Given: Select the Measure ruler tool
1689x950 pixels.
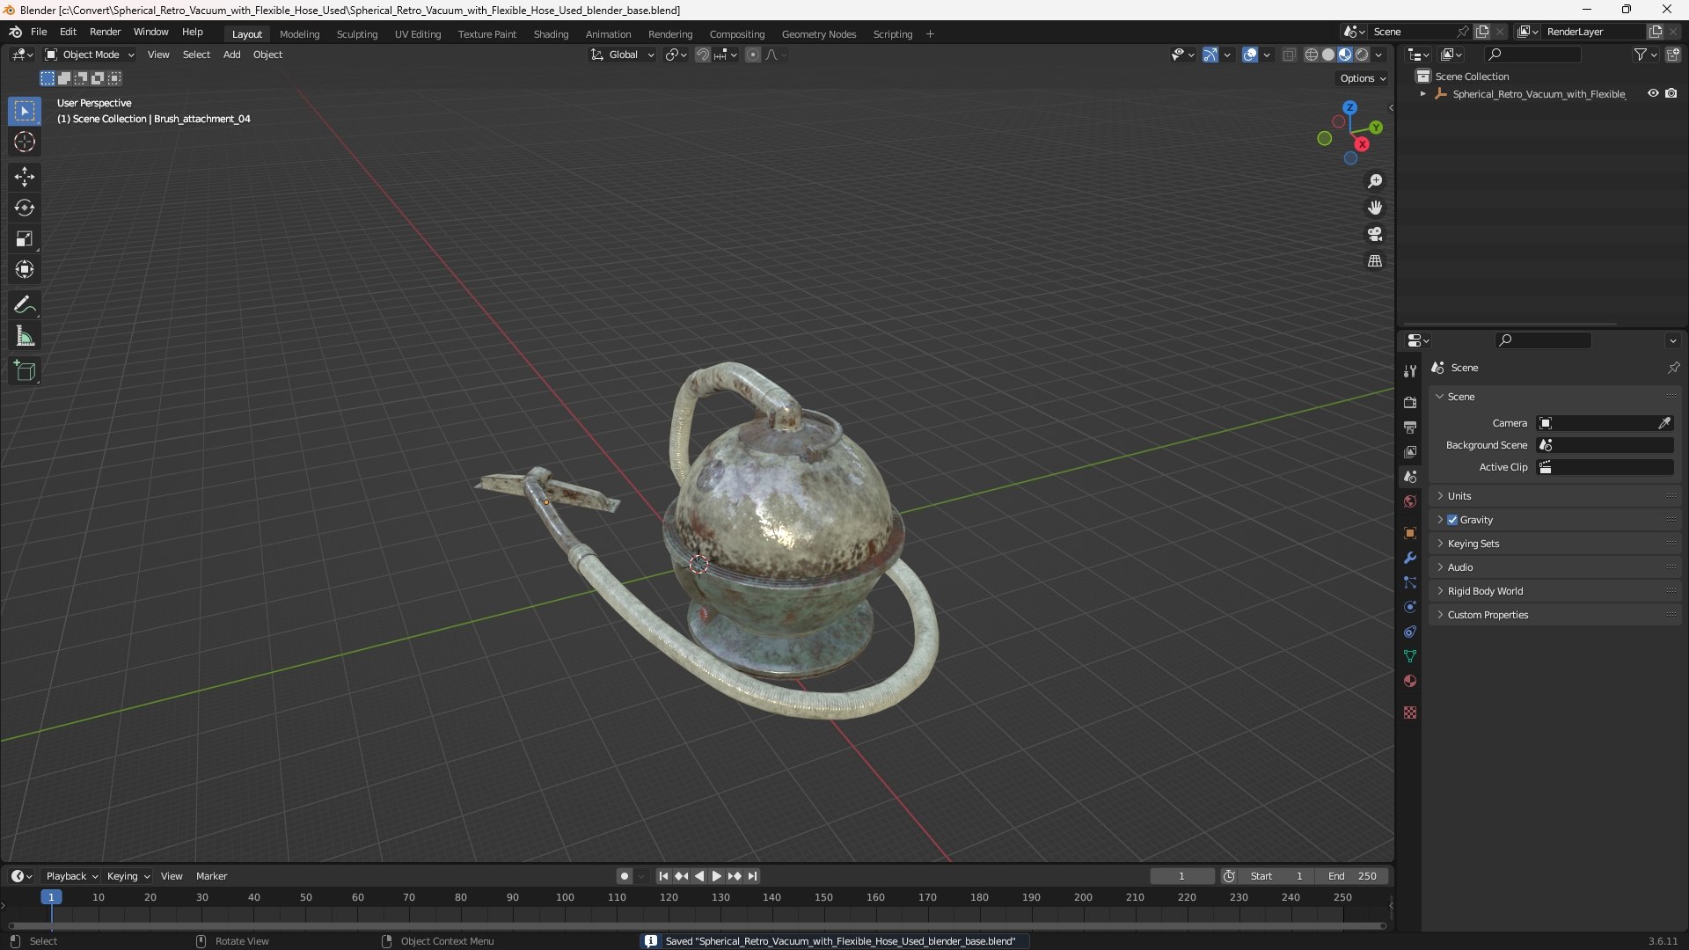Looking at the screenshot, I should pos(25,336).
